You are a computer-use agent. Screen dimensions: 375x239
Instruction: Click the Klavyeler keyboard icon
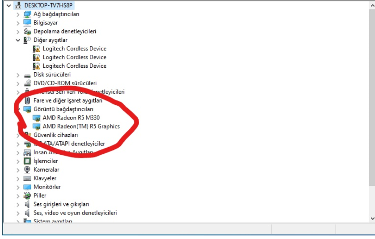(x=27, y=178)
